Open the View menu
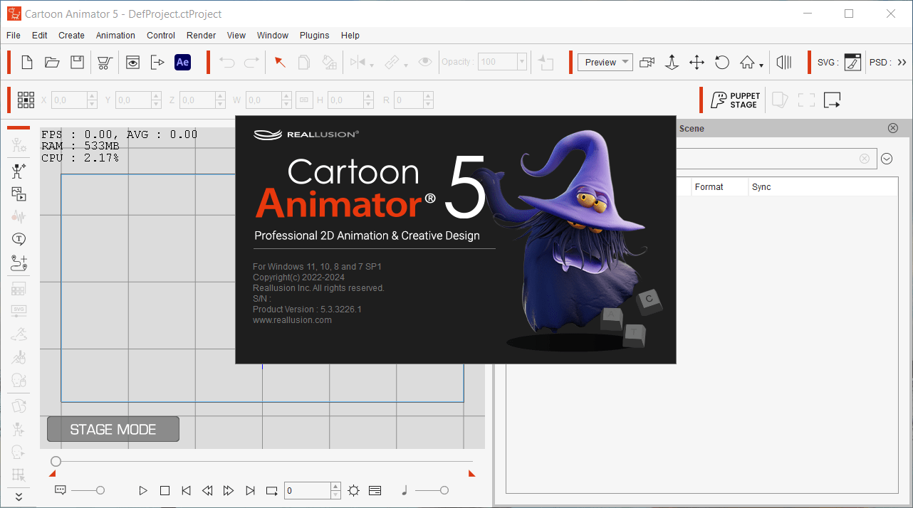 (236, 35)
